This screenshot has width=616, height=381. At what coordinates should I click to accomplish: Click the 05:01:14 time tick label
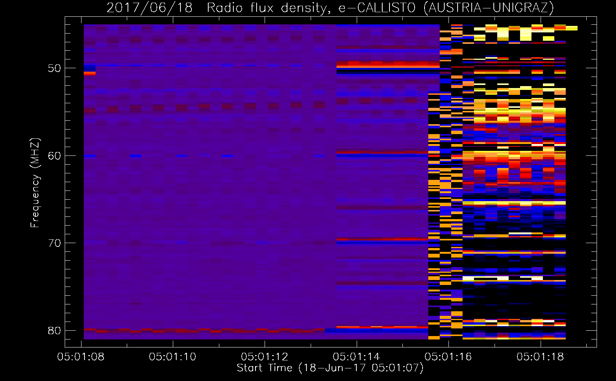[357, 357]
